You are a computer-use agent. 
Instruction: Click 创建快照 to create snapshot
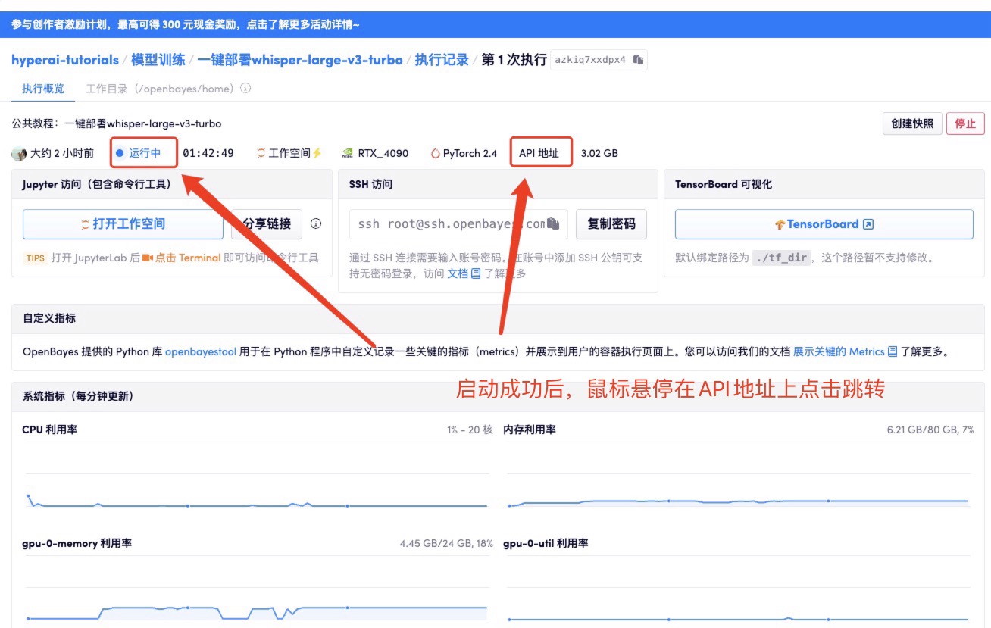(x=912, y=123)
